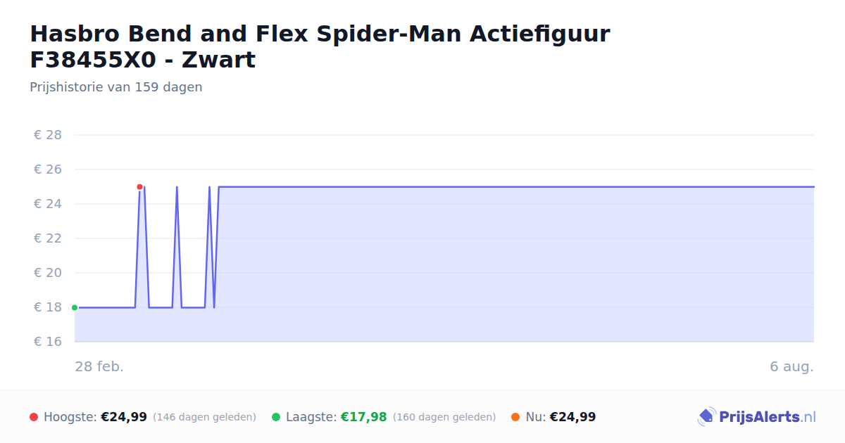Viewport: 845px width, 443px height.
Task: Click the red Hoogste legend dot
Action: (x=34, y=417)
